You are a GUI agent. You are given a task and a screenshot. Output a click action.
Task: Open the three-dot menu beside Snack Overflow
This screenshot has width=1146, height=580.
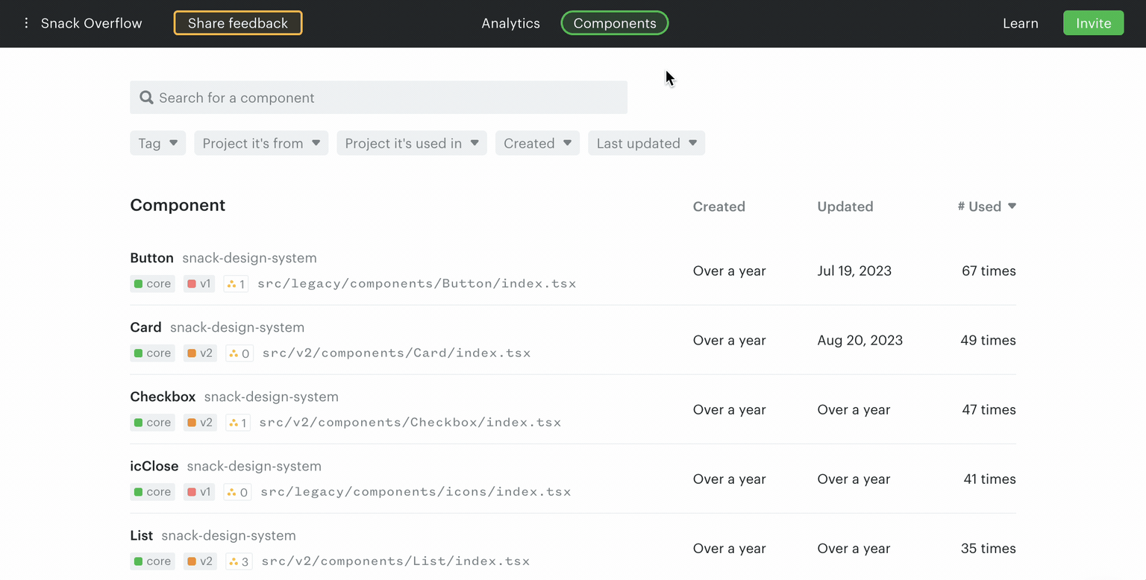coord(26,22)
